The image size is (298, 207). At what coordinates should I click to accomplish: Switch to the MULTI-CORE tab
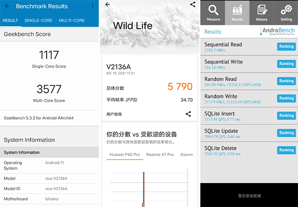click(72, 20)
